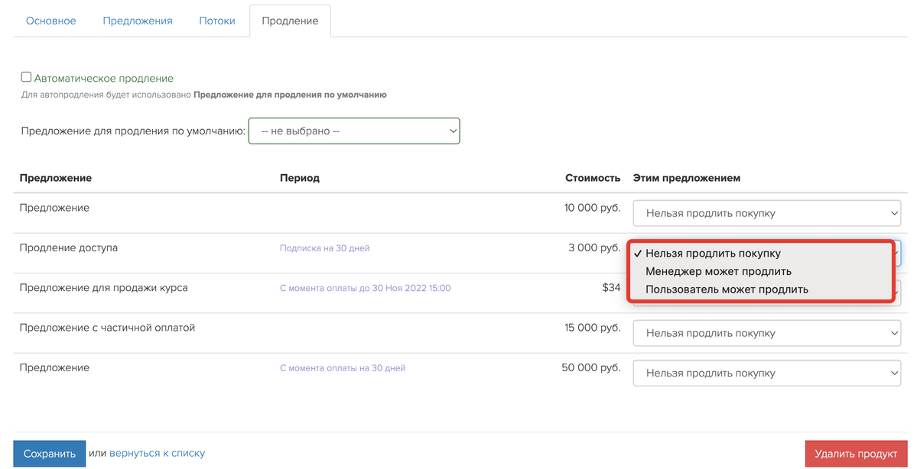Screen dimensions: 917x469
Task: Click the Сохранить button
Action: pos(50,454)
